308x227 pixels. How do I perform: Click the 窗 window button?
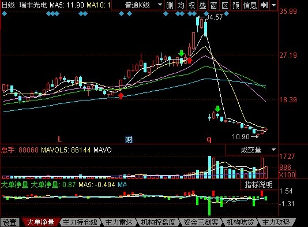click(x=213, y=5)
